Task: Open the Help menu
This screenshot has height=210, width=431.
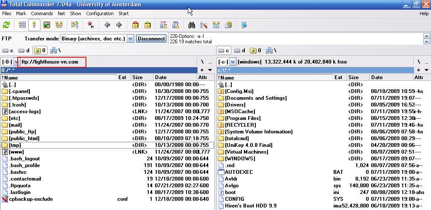Action: [424, 13]
